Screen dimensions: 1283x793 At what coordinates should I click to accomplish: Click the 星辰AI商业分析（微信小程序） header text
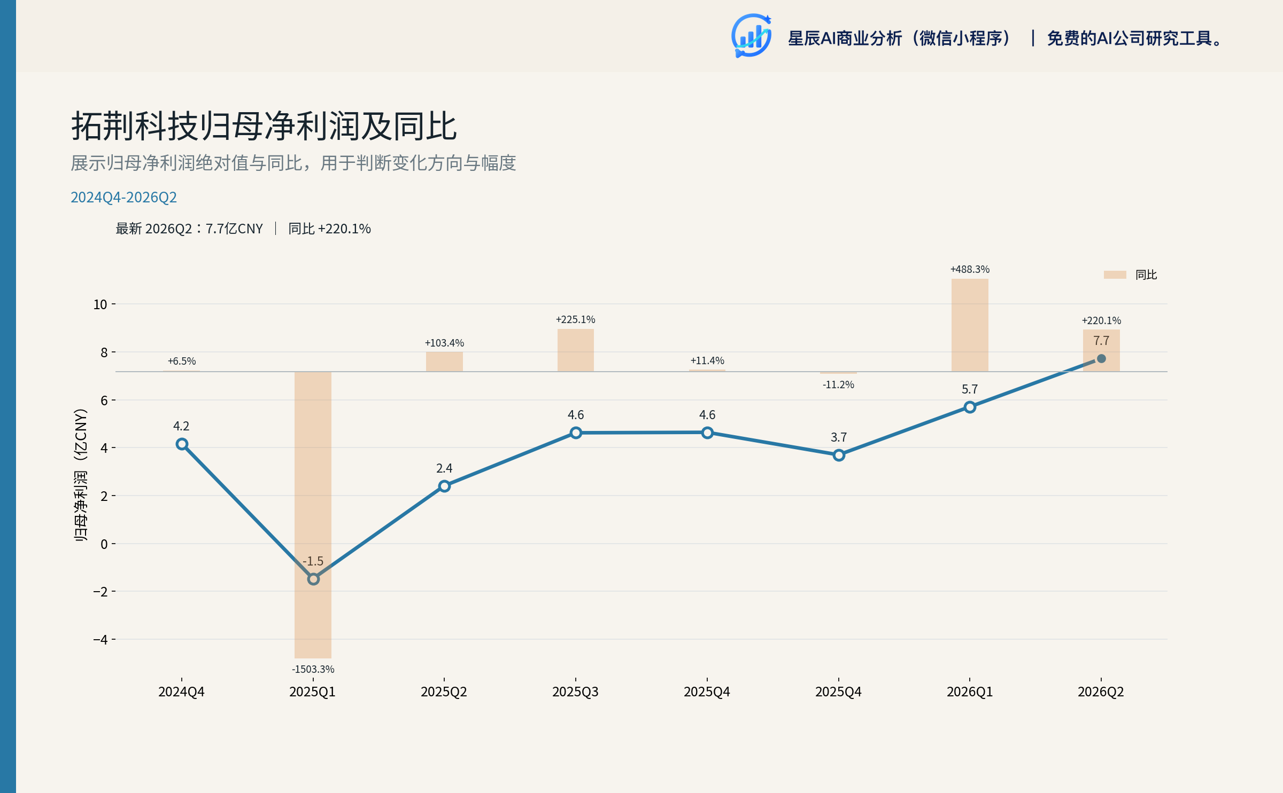[900, 38]
